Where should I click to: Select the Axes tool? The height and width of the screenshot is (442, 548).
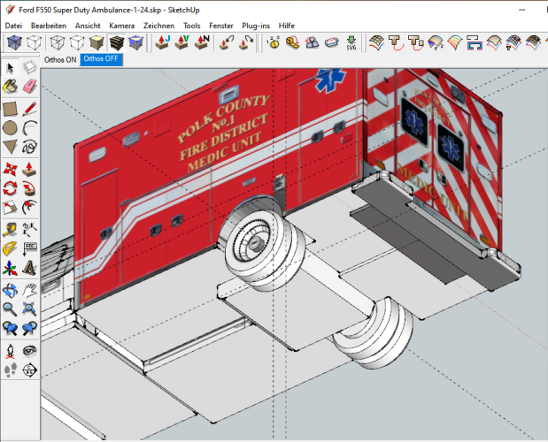click(x=10, y=268)
